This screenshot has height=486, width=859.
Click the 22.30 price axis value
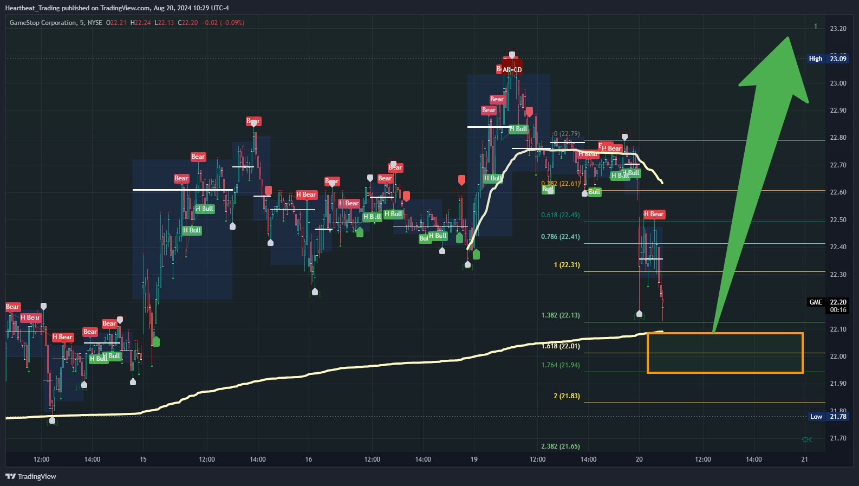(x=838, y=275)
